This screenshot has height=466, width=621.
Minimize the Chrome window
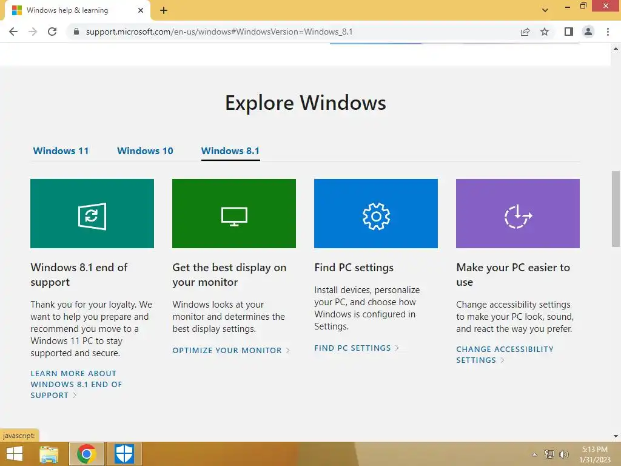(x=567, y=6)
